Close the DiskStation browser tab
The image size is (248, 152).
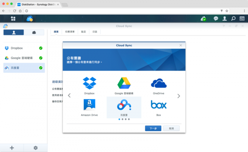tap(58, 4)
